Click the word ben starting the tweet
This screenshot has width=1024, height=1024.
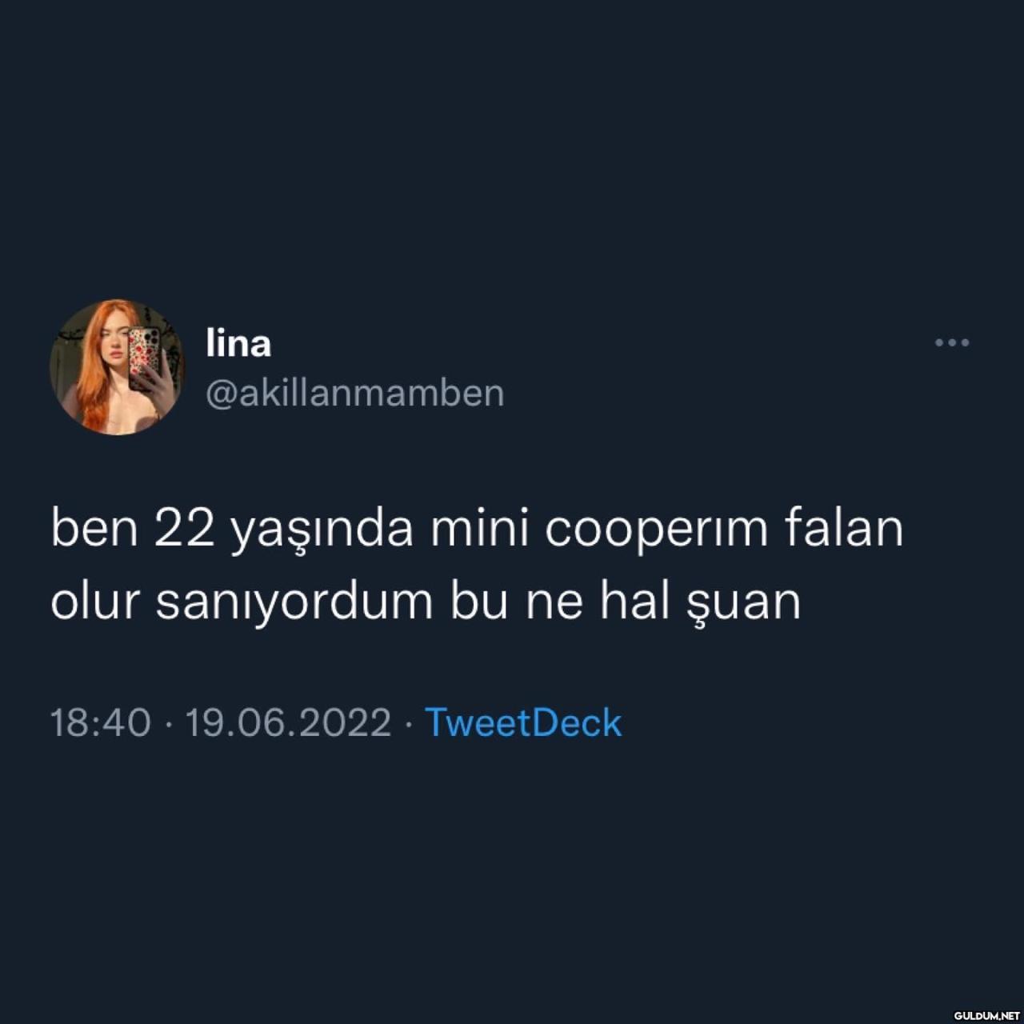(94, 528)
